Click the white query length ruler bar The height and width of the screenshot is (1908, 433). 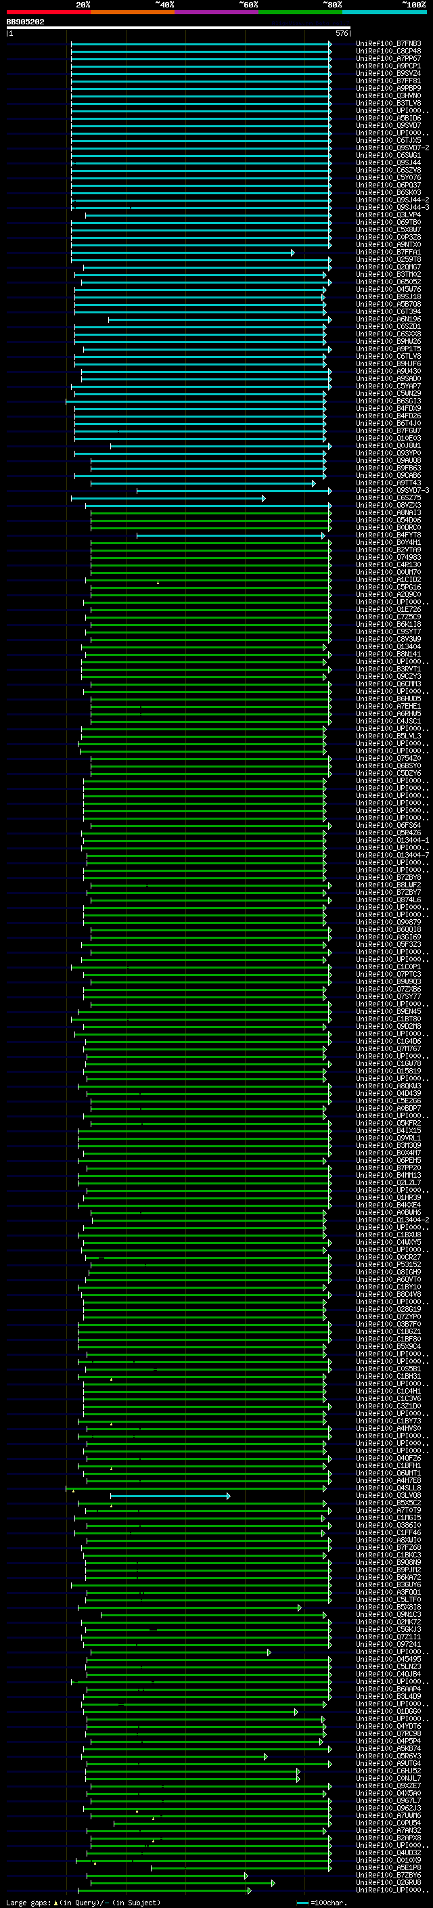point(179,27)
